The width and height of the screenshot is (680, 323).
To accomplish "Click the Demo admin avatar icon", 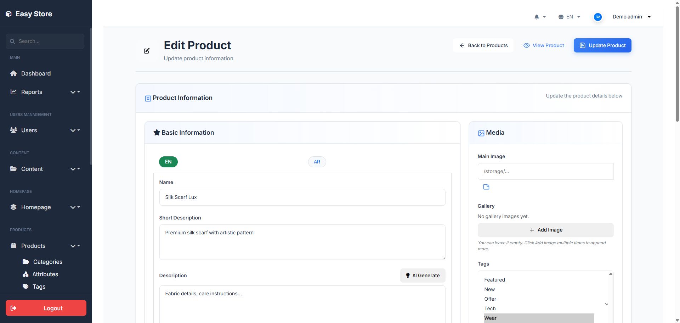I will [x=598, y=17].
